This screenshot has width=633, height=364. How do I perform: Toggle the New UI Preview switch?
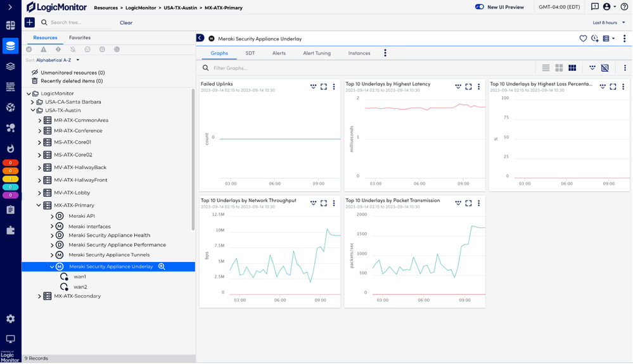[479, 7]
